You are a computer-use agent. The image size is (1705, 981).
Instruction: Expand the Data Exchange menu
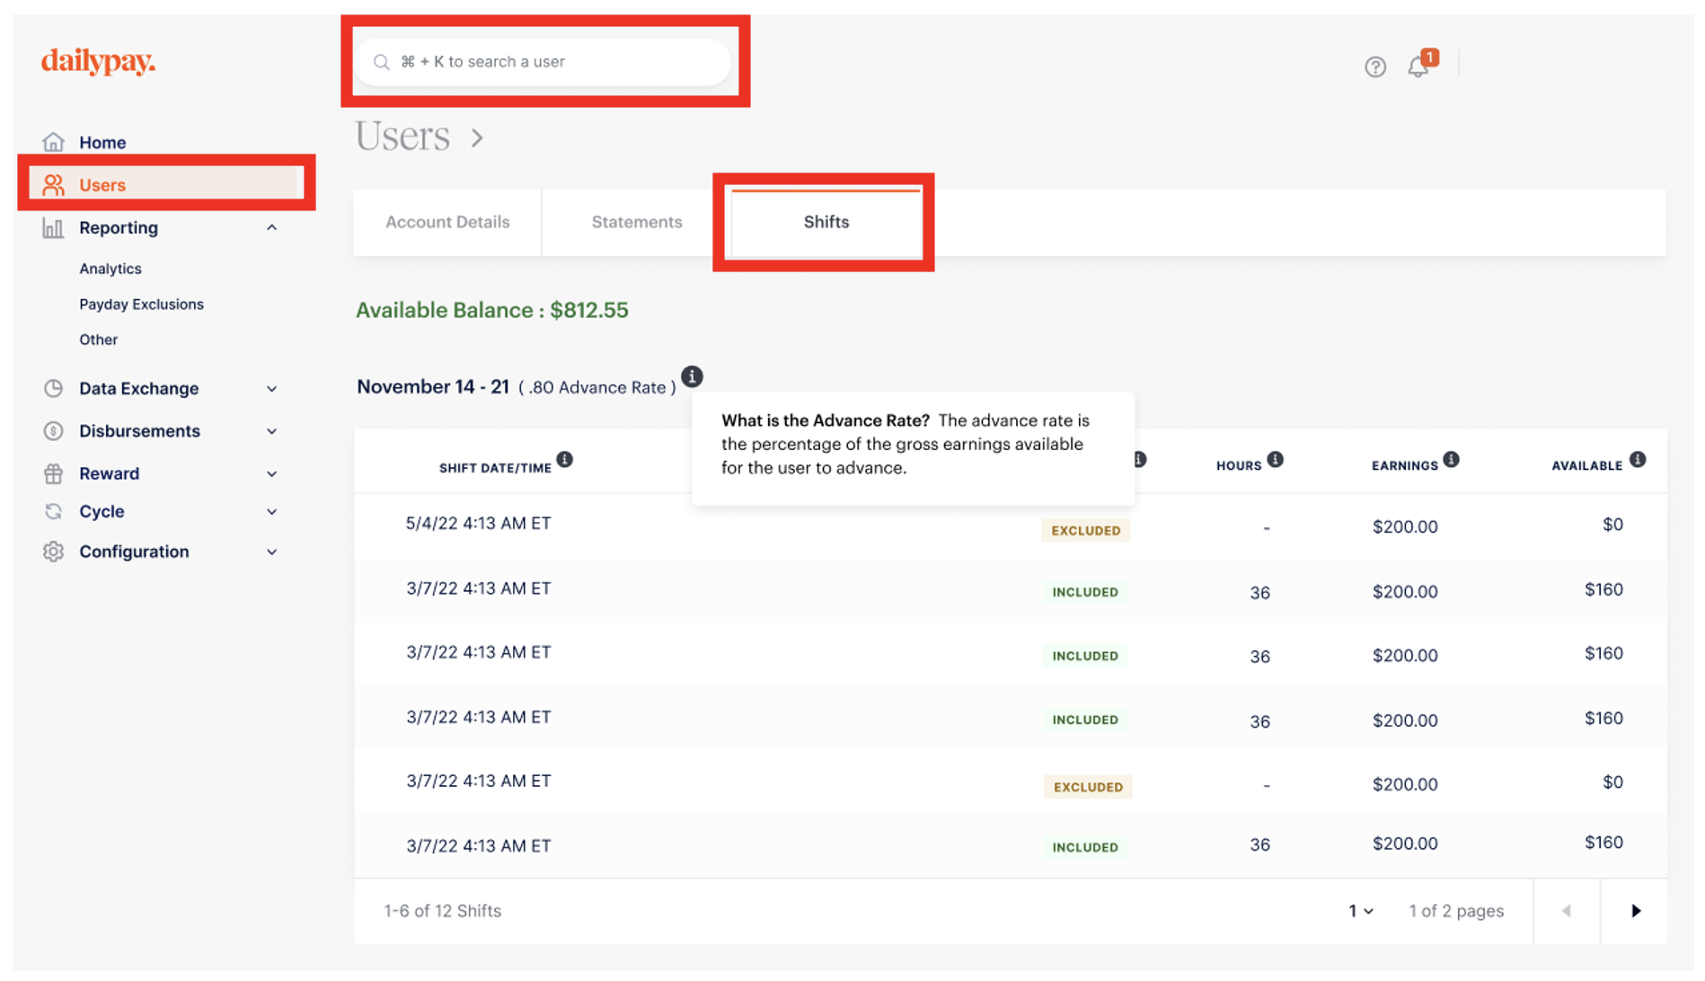click(x=271, y=389)
